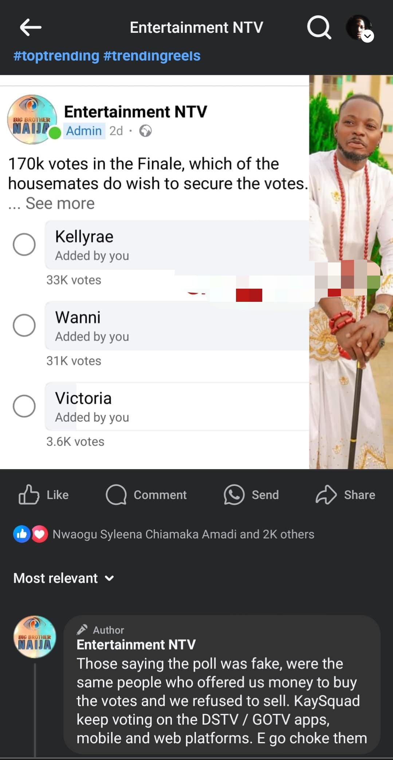Open the Most relevant comment sorting dropdown
Image resolution: width=393 pixels, height=760 pixels.
tap(64, 578)
